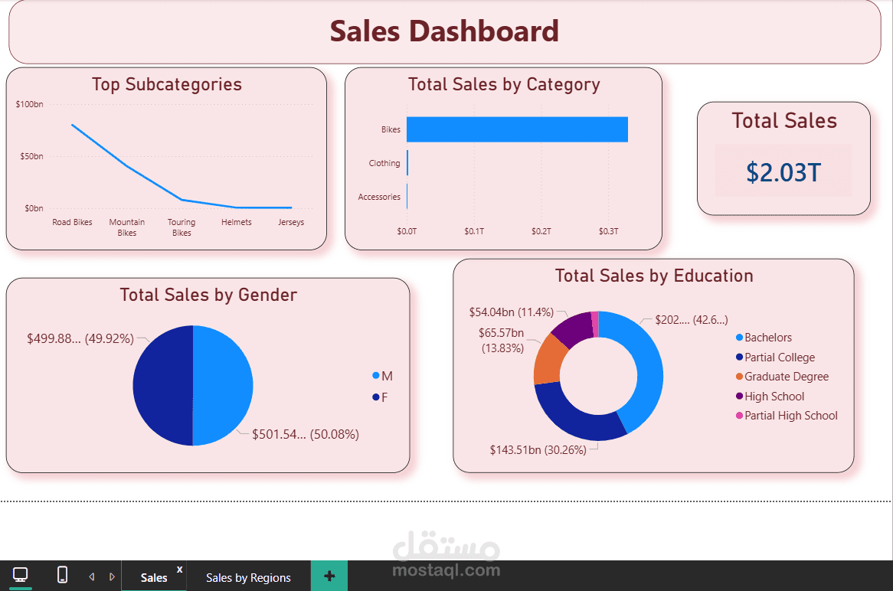This screenshot has height=591, width=893.
Task: Toggle the F legend item in gender chart
Action: (379, 397)
